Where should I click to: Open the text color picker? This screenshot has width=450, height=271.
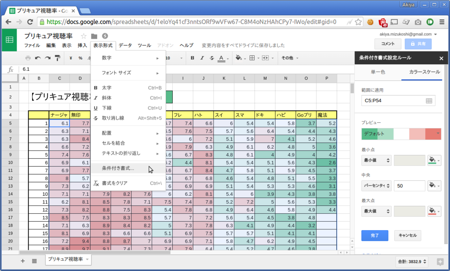[x=223, y=58]
